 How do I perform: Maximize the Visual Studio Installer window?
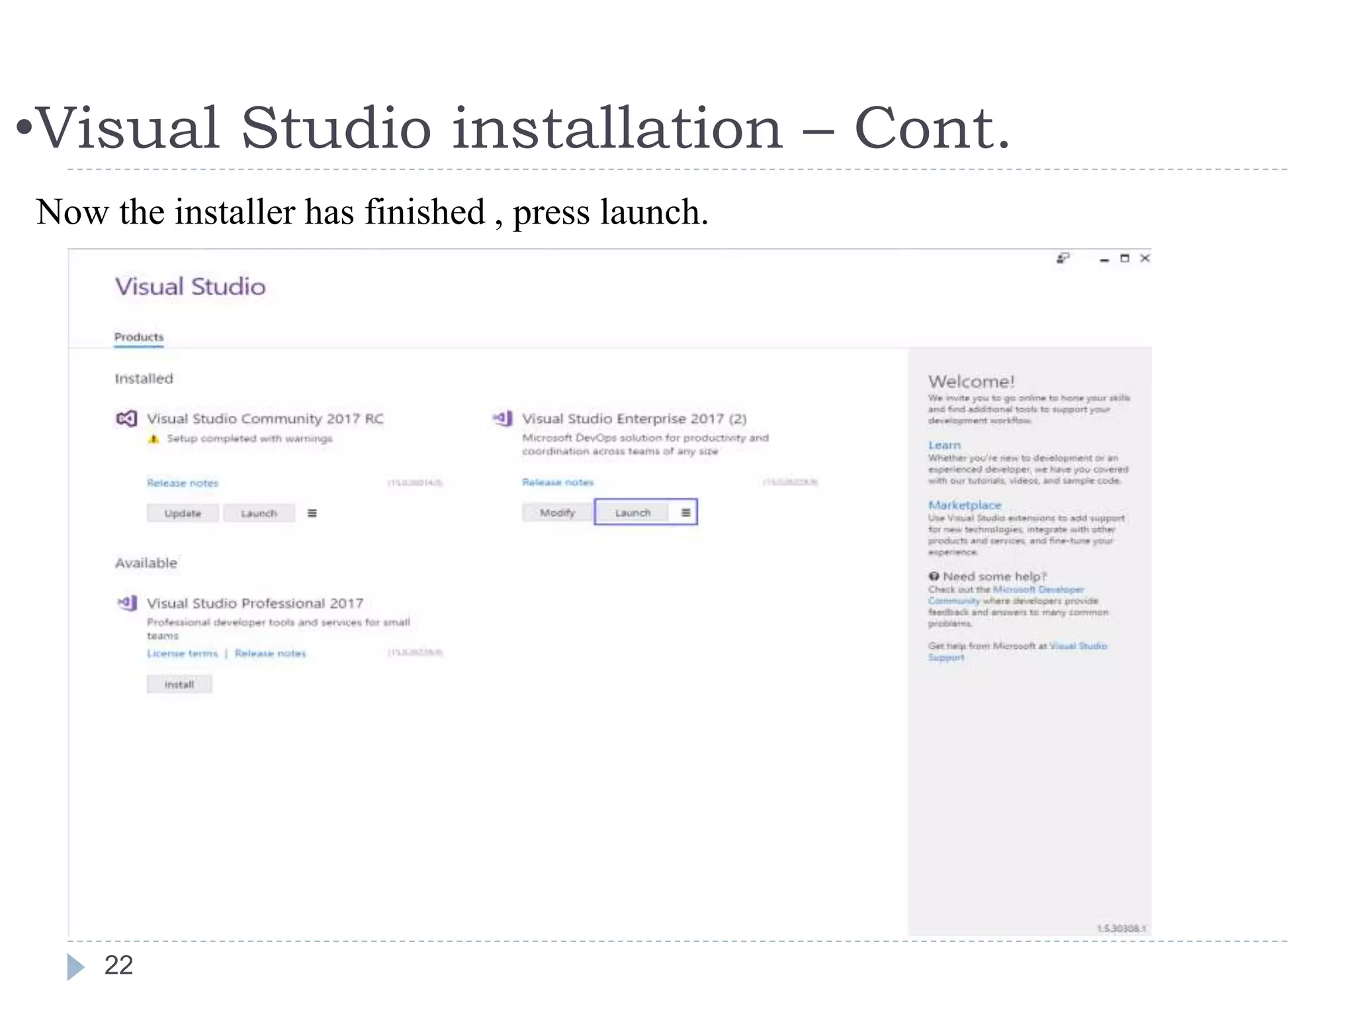click(1124, 258)
